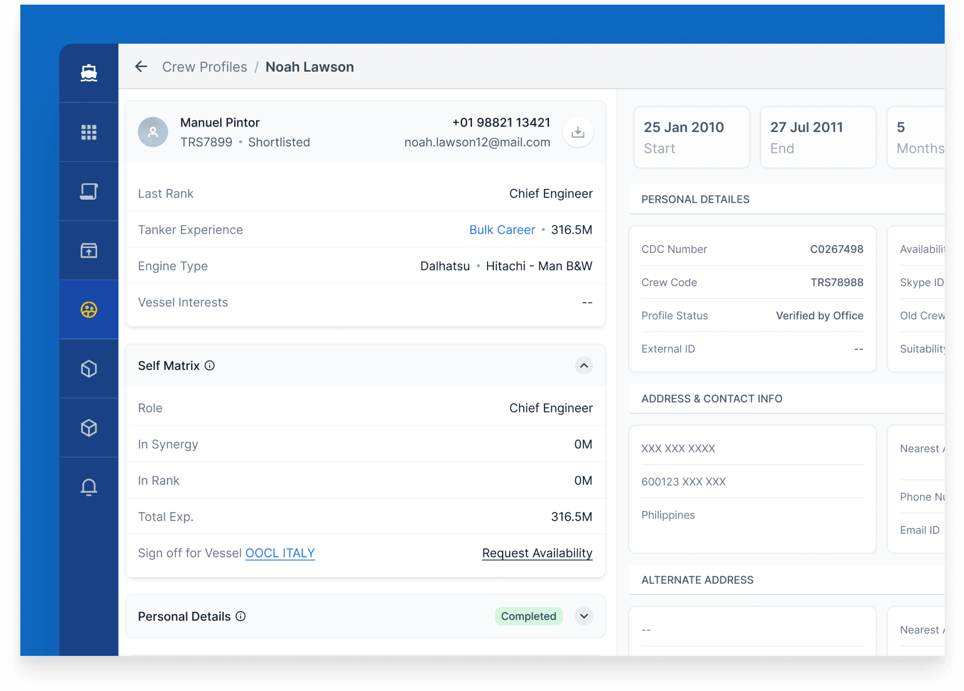
Task: Click the back arrow next to Crew Profiles
Action: pyautogui.click(x=141, y=67)
